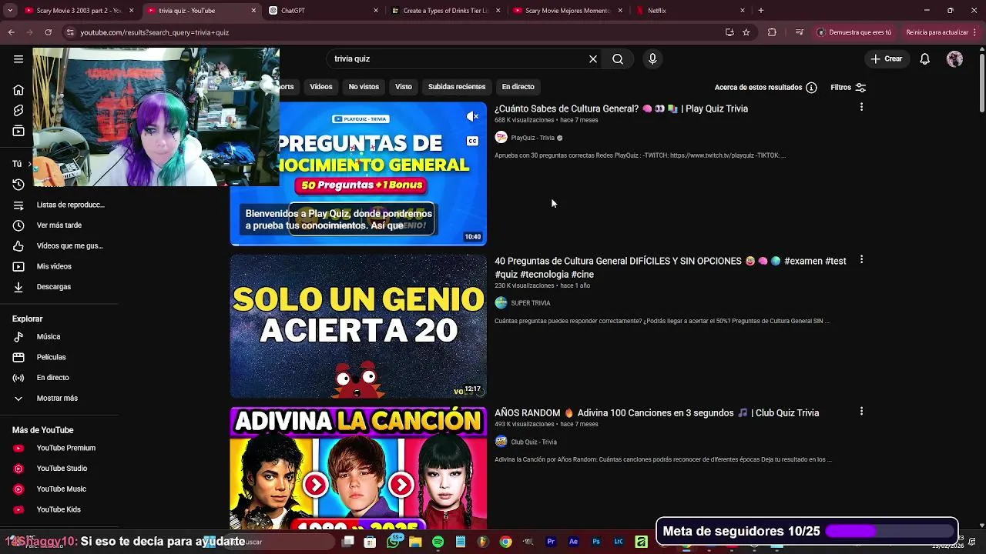The width and height of the screenshot is (986, 554).
Task: Click the magnifier search button
Action: pyautogui.click(x=618, y=58)
